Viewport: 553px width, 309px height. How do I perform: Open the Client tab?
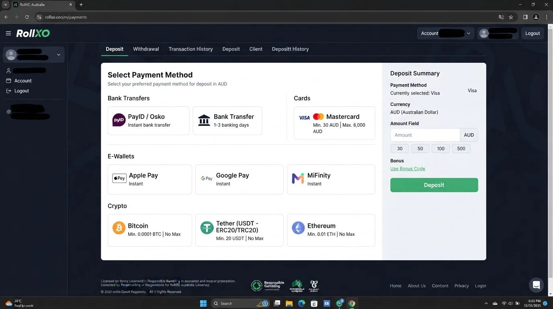point(256,49)
